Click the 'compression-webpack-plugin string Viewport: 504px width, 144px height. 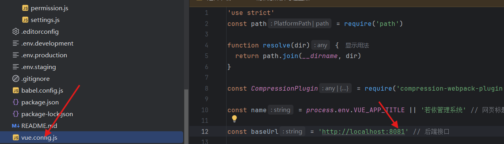(450, 88)
